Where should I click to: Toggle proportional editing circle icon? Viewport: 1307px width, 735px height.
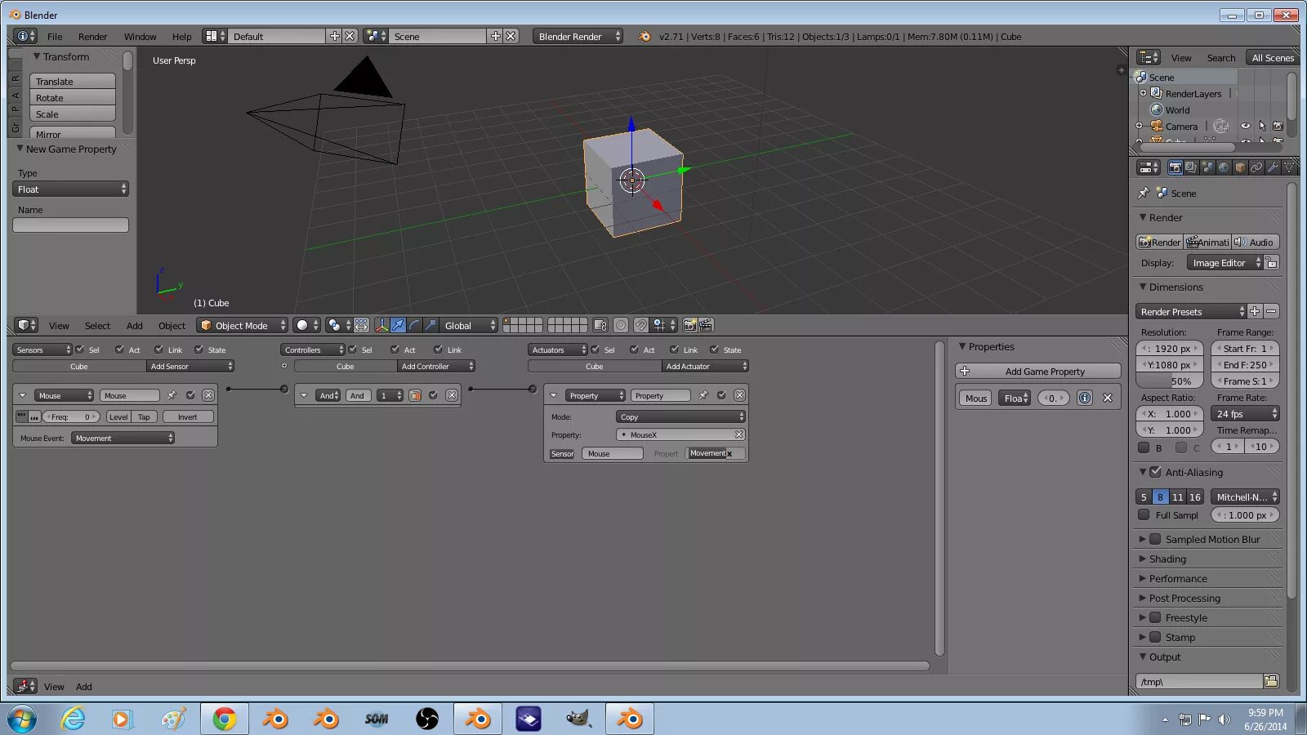point(621,325)
